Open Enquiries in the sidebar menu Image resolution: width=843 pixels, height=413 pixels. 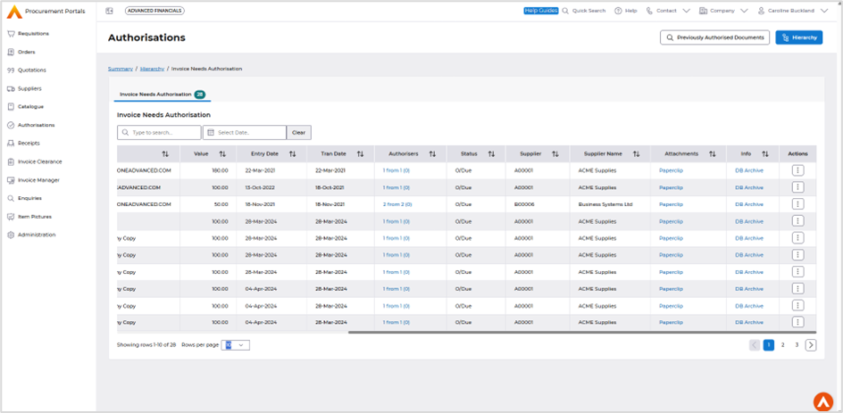(x=29, y=198)
